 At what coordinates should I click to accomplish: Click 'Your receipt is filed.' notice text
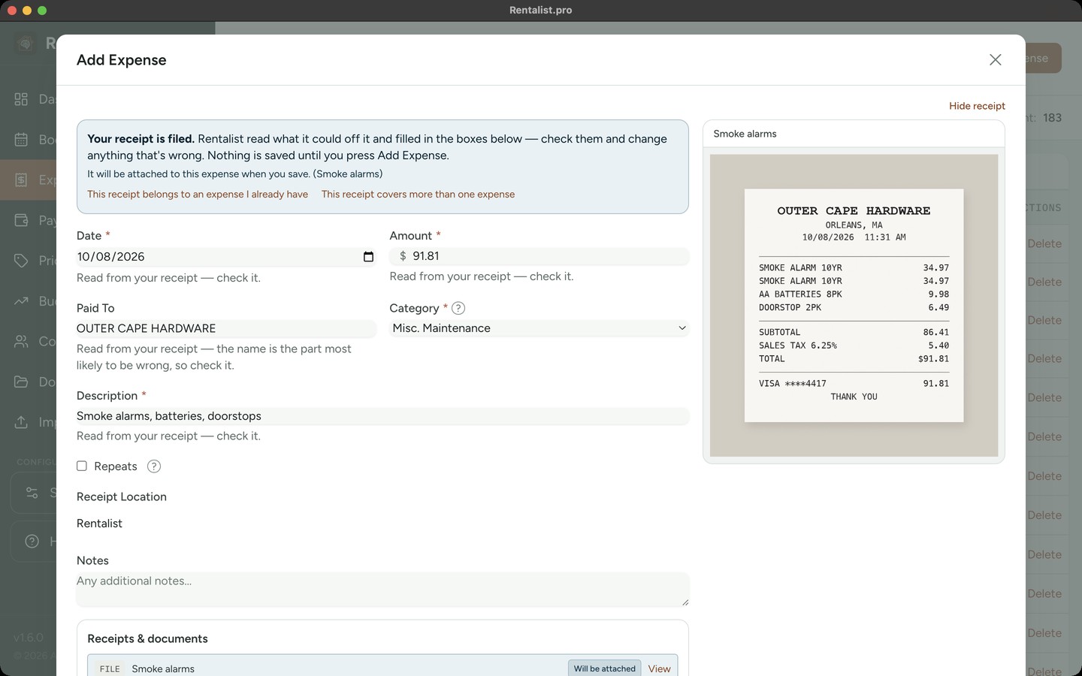tap(141, 139)
